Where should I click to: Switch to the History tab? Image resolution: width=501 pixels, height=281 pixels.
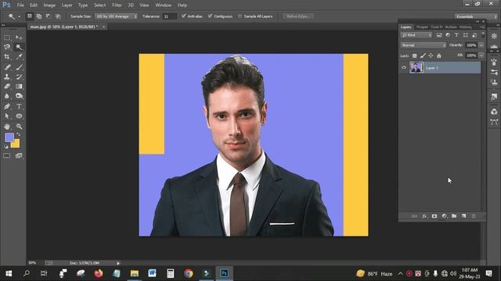pos(466,27)
